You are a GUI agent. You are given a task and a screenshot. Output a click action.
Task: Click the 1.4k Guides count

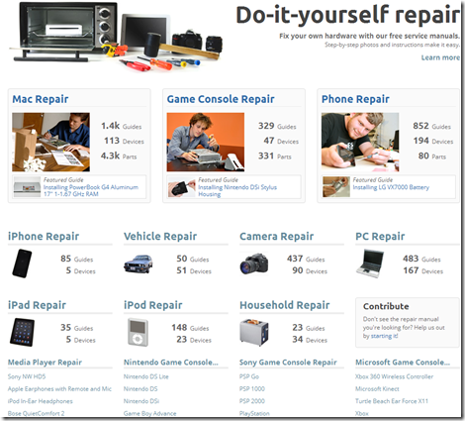click(122, 126)
